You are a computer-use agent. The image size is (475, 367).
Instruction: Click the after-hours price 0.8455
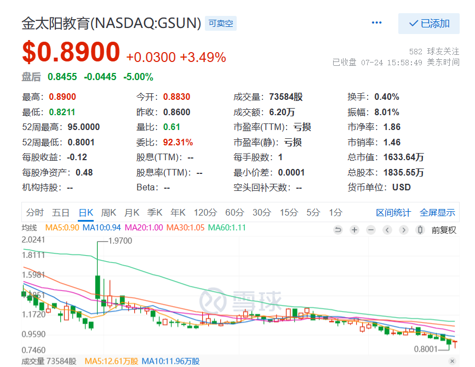click(62, 77)
